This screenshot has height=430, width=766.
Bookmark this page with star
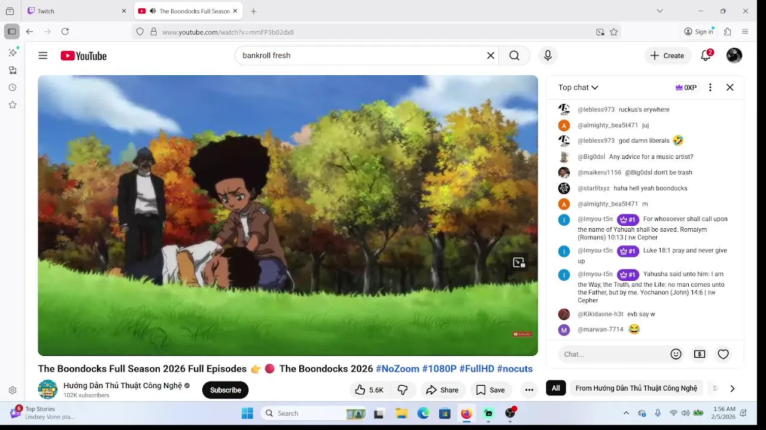[x=614, y=32]
